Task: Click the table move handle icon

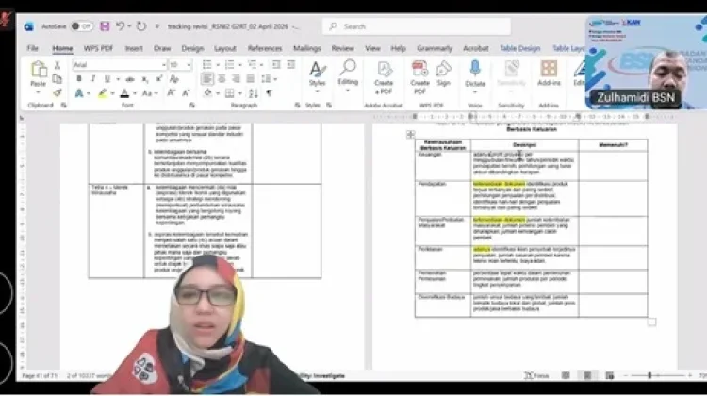Action: pos(410,134)
